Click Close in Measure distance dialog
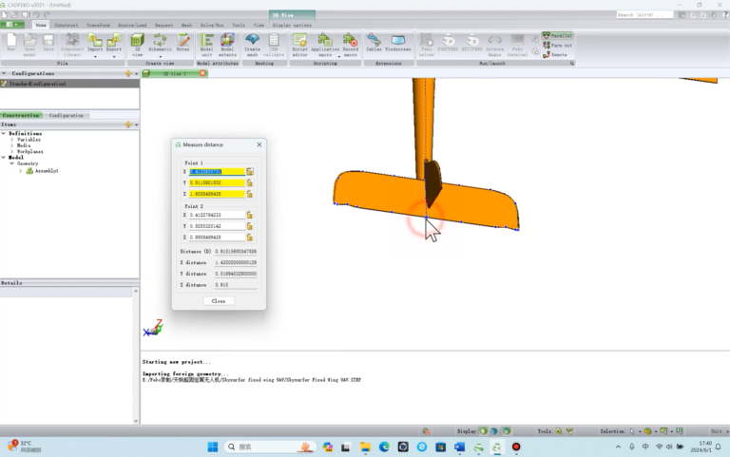The width and height of the screenshot is (730, 457). pyautogui.click(x=219, y=301)
